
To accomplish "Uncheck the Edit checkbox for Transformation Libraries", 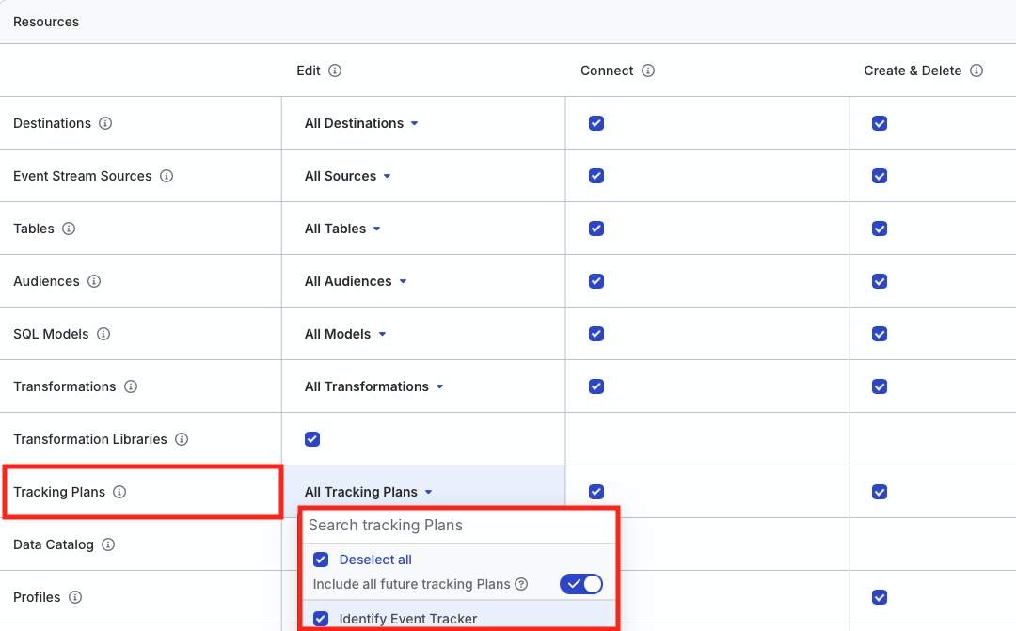I will pyautogui.click(x=311, y=439).
